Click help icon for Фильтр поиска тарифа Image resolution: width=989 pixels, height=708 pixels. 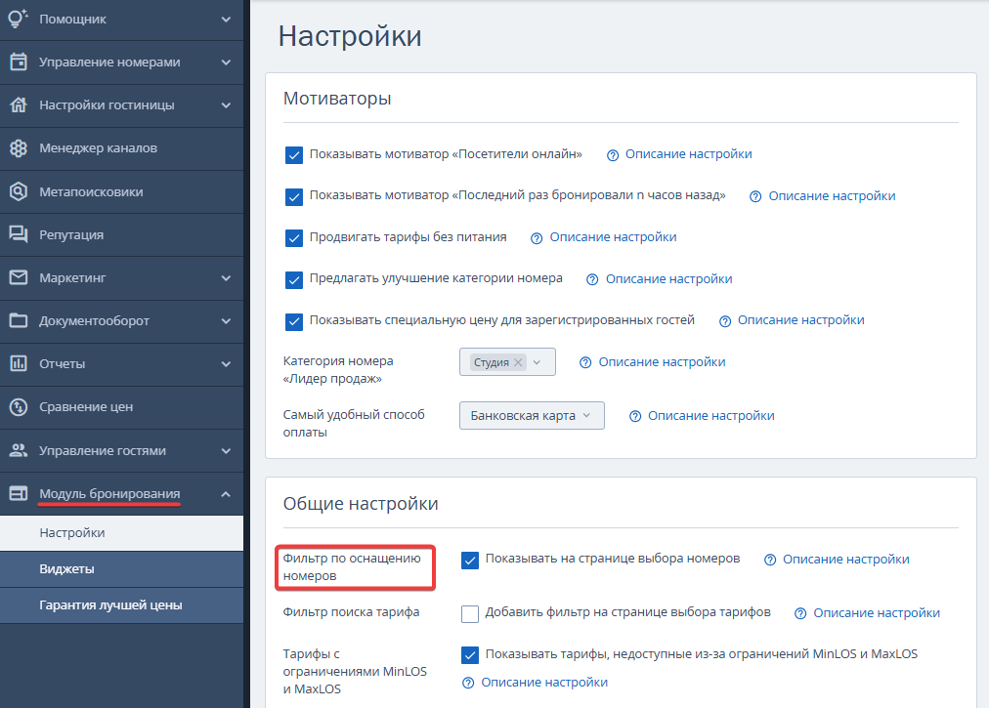click(x=799, y=613)
